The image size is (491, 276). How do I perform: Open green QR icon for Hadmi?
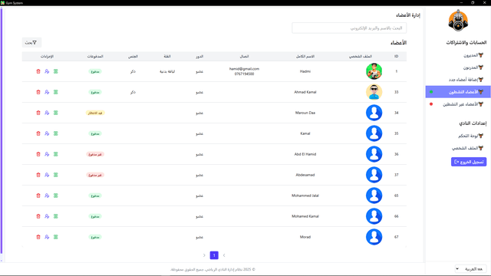56,71
